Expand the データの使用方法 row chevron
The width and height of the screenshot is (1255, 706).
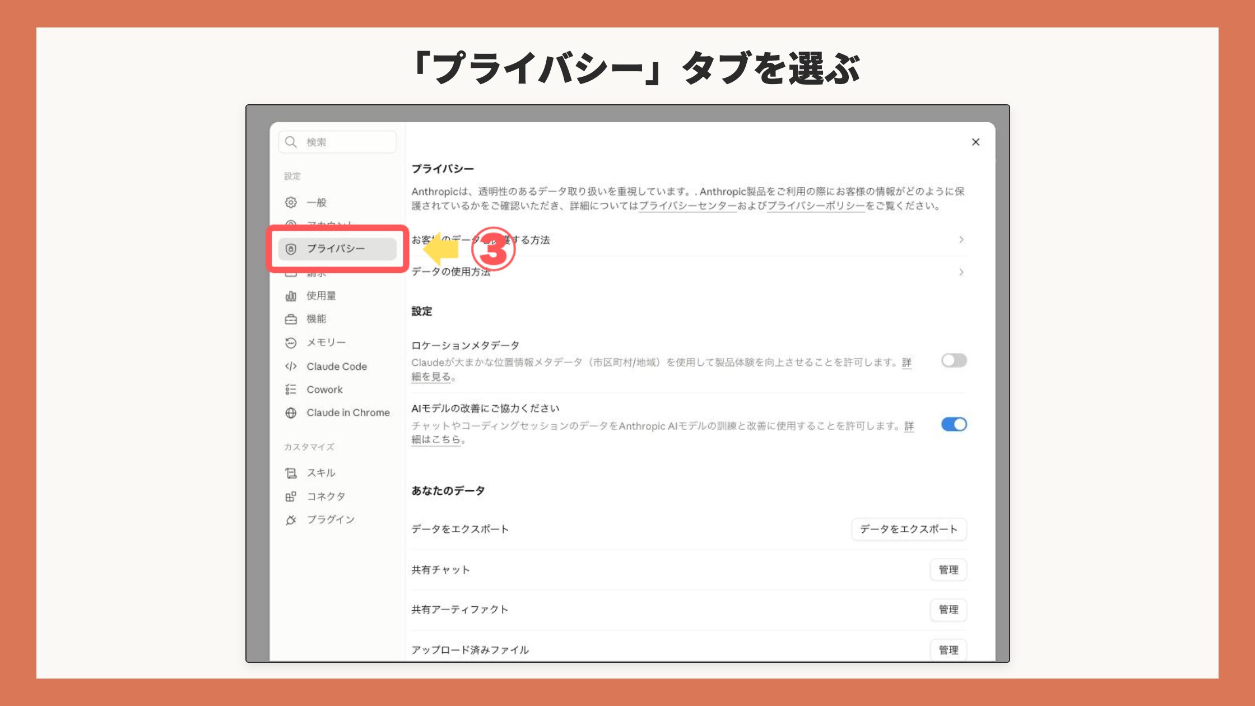point(961,272)
